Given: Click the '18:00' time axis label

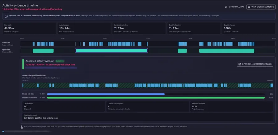Looking at the screenshot, I should pyautogui.click(x=233, y=38).
